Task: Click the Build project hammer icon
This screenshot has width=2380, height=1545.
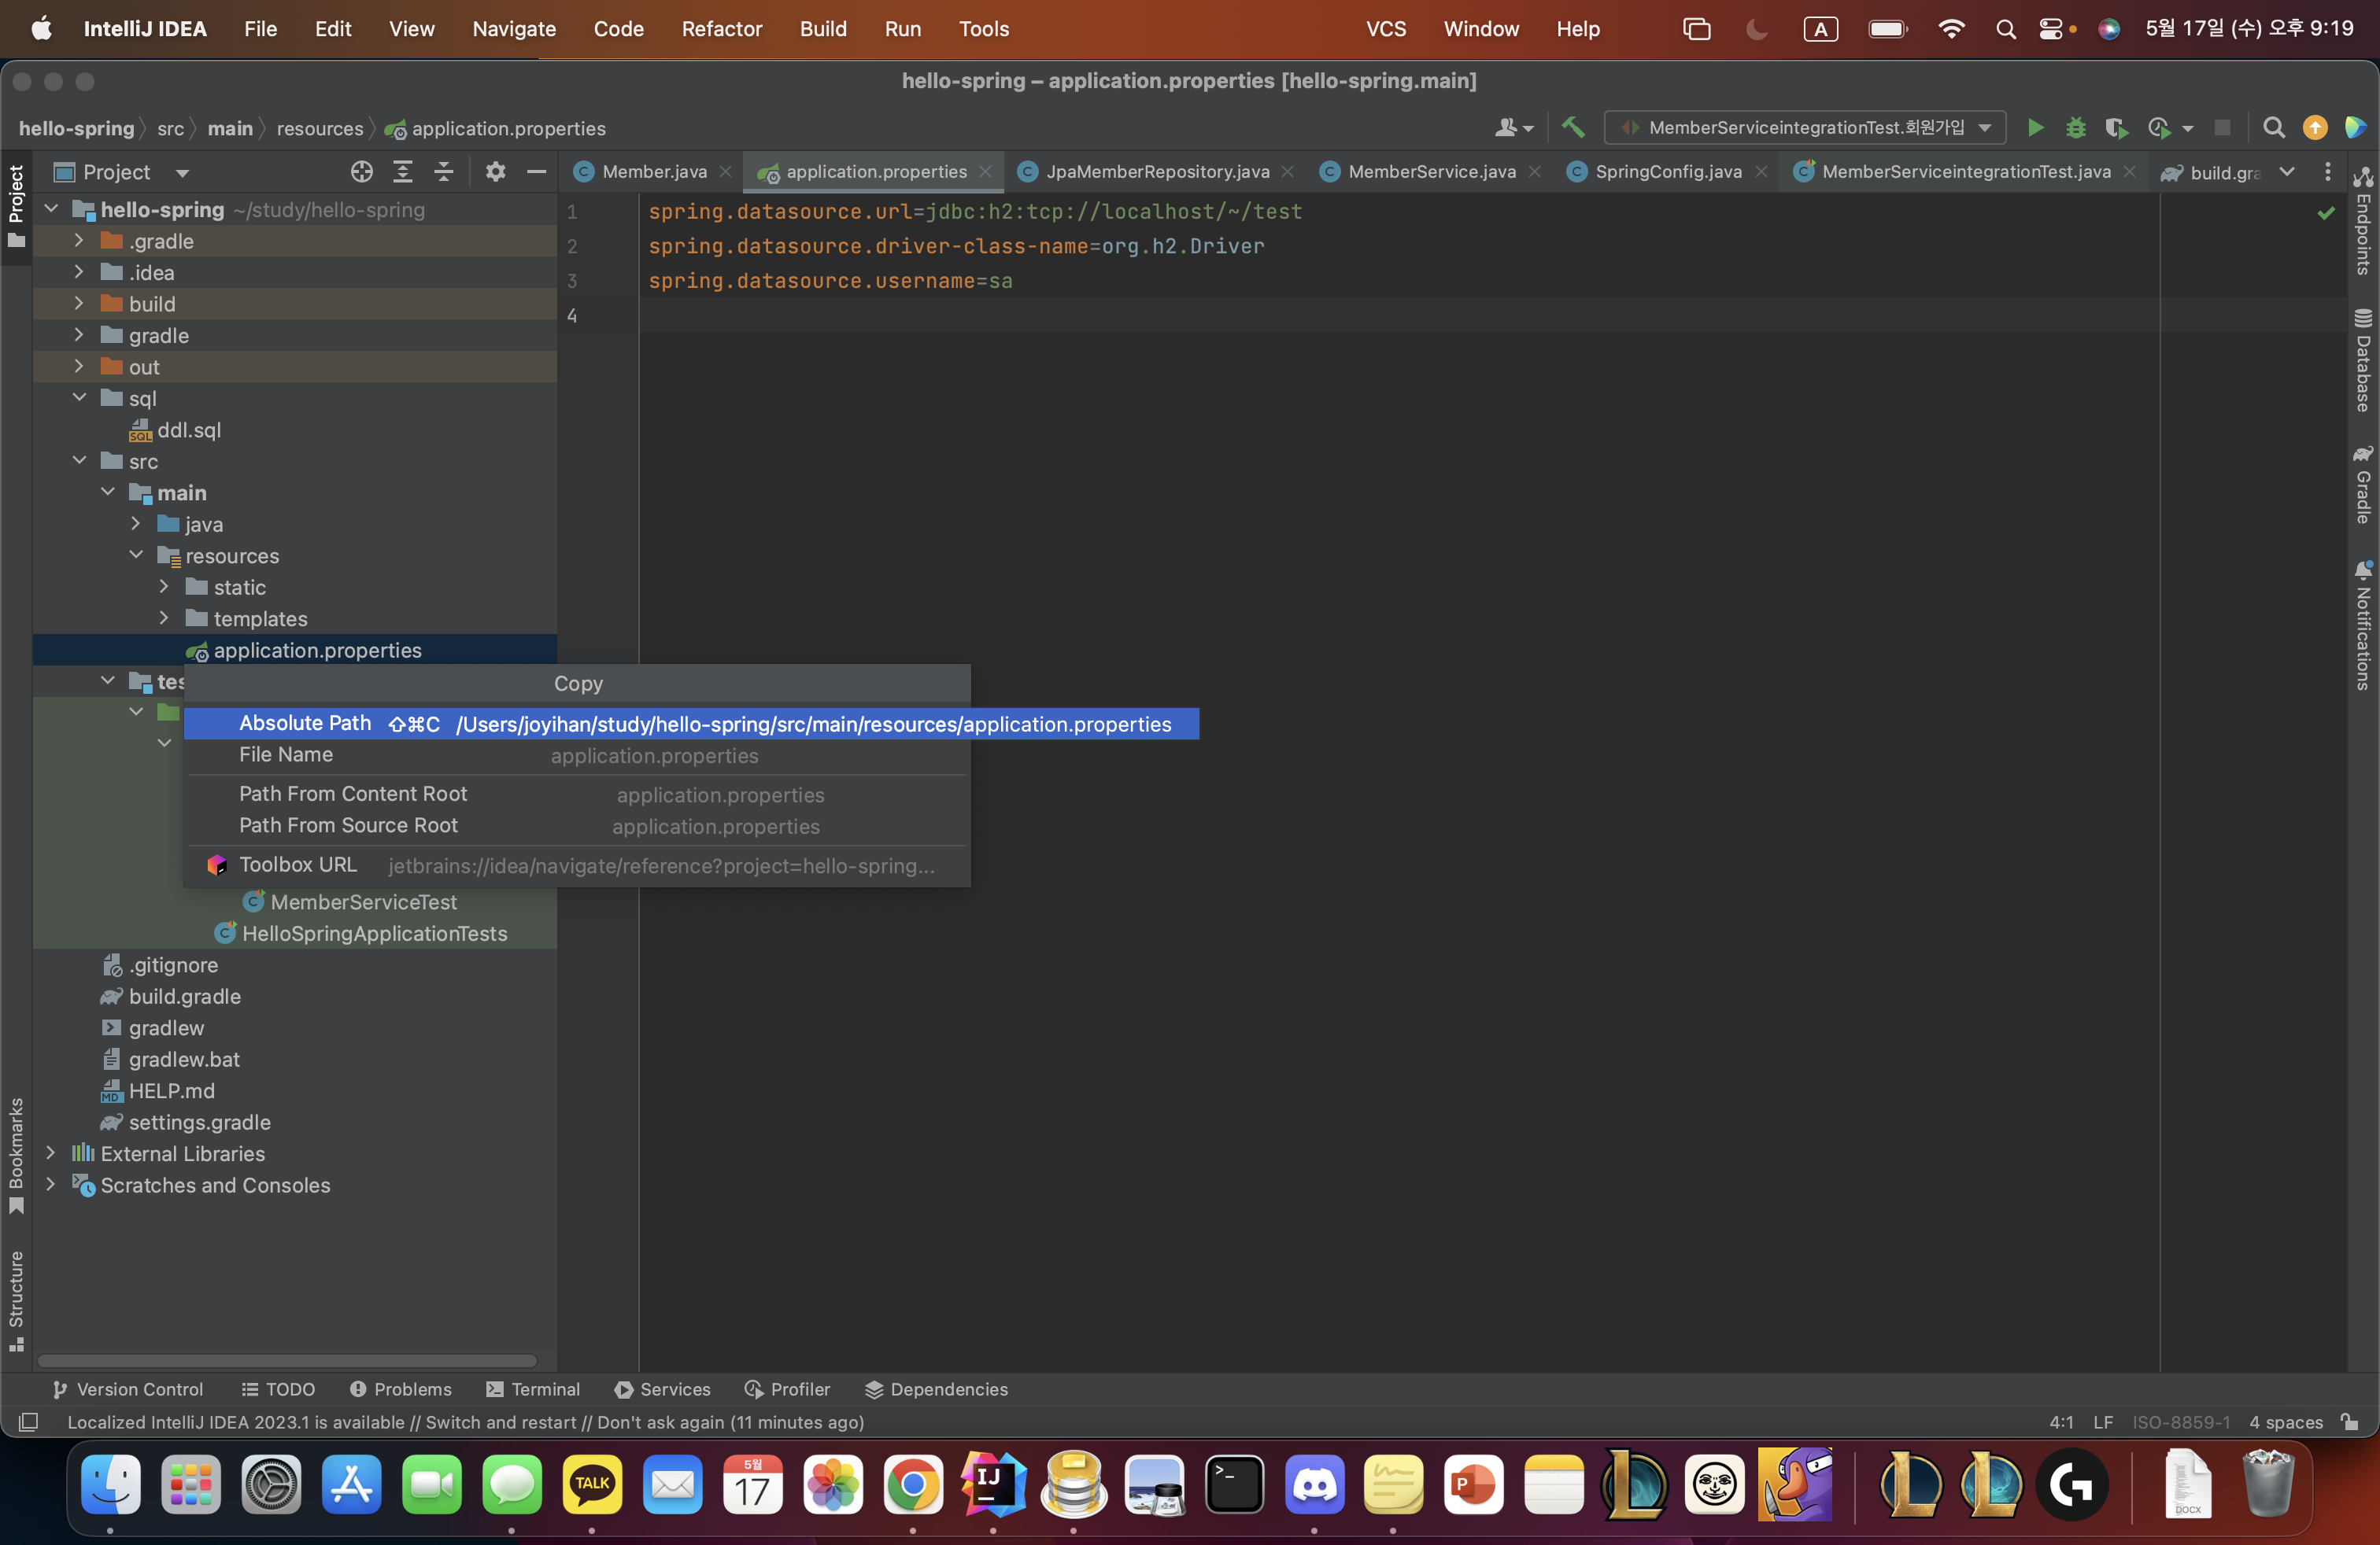Action: pyautogui.click(x=1573, y=128)
